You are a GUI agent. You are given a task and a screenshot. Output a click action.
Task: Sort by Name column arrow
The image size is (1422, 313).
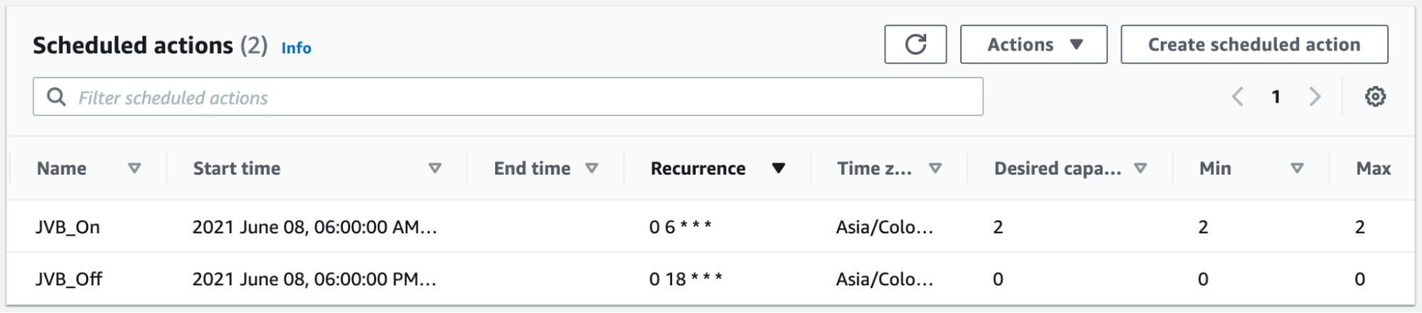tap(134, 168)
